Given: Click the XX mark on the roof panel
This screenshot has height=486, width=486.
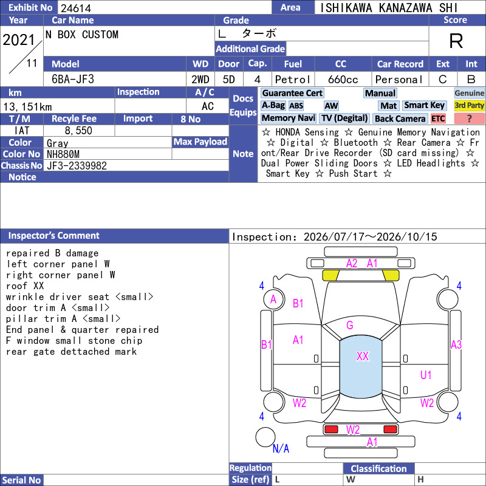Looking at the screenshot, I should 362,357.
